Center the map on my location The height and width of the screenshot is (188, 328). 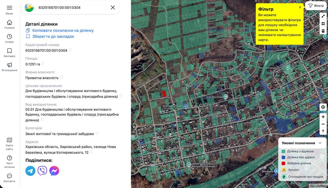coord(323,107)
